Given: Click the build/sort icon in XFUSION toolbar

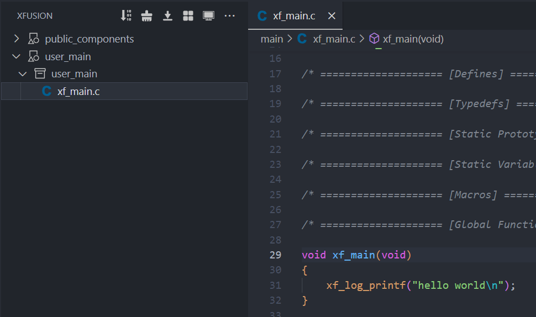Looking at the screenshot, I should click(126, 15).
